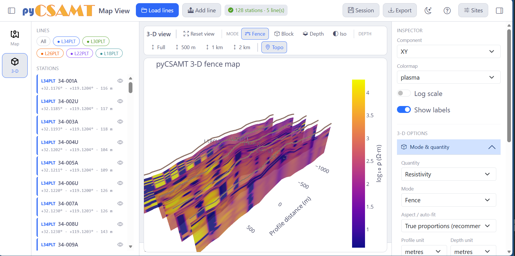Click Reset view button
The image size is (515, 256).
(x=199, y=34)
